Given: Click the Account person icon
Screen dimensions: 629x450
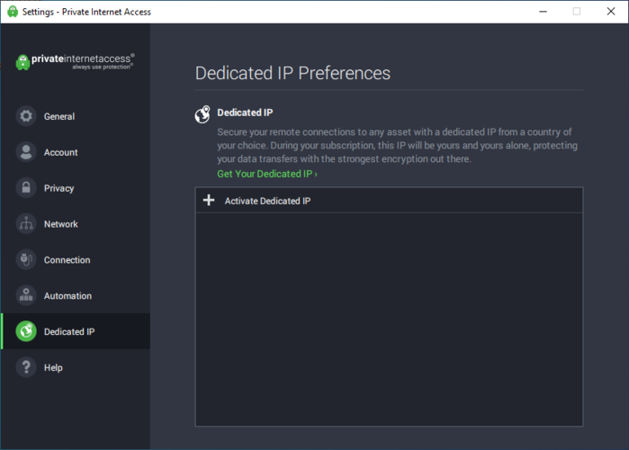Looking at the screenshot, I should [x=26, y=152].
